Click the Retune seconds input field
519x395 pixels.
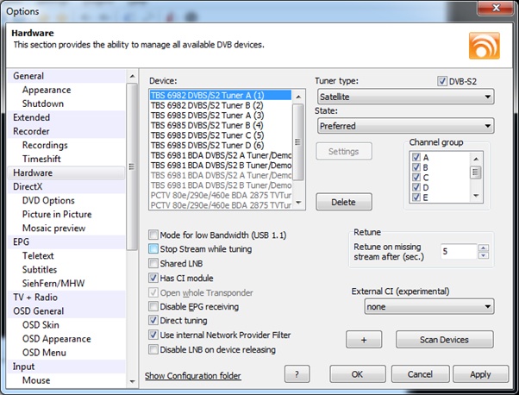[x=459, y=252]
